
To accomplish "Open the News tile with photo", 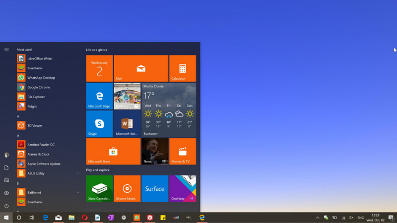I will pyautogui.click(x=155, y=152).
